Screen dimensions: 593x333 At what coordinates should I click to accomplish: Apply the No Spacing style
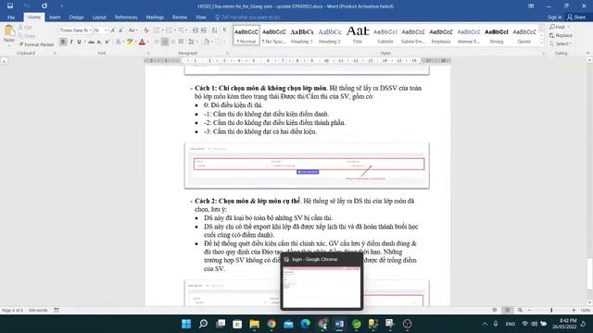(x=274, y=35)
